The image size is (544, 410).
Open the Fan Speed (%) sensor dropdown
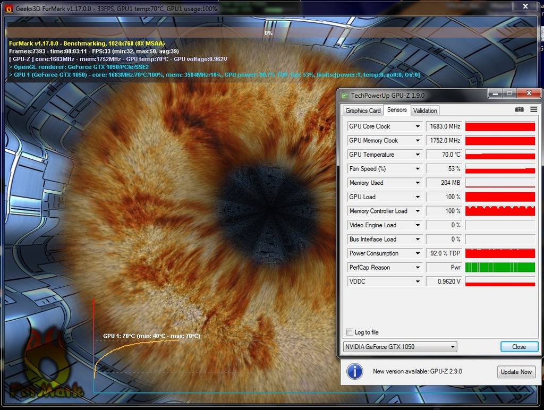coord(418,168)
